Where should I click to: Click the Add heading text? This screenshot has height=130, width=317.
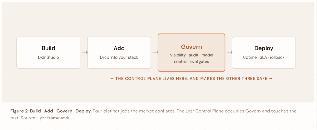pos(119,48)
